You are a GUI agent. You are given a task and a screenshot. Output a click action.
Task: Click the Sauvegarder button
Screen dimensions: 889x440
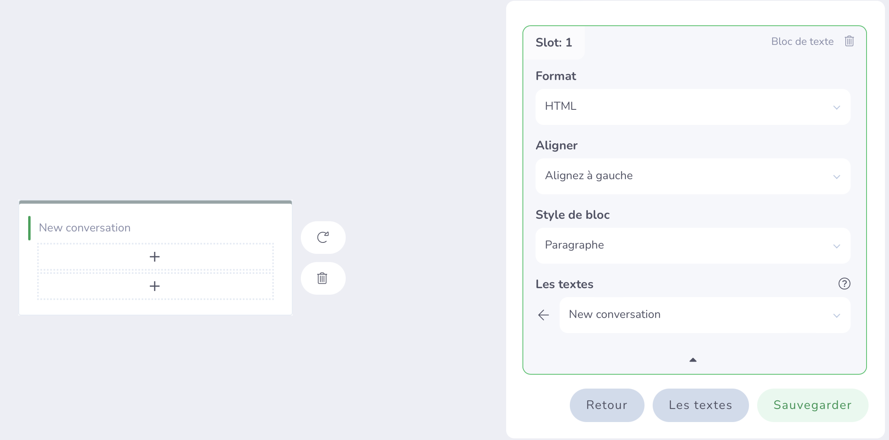812,405
